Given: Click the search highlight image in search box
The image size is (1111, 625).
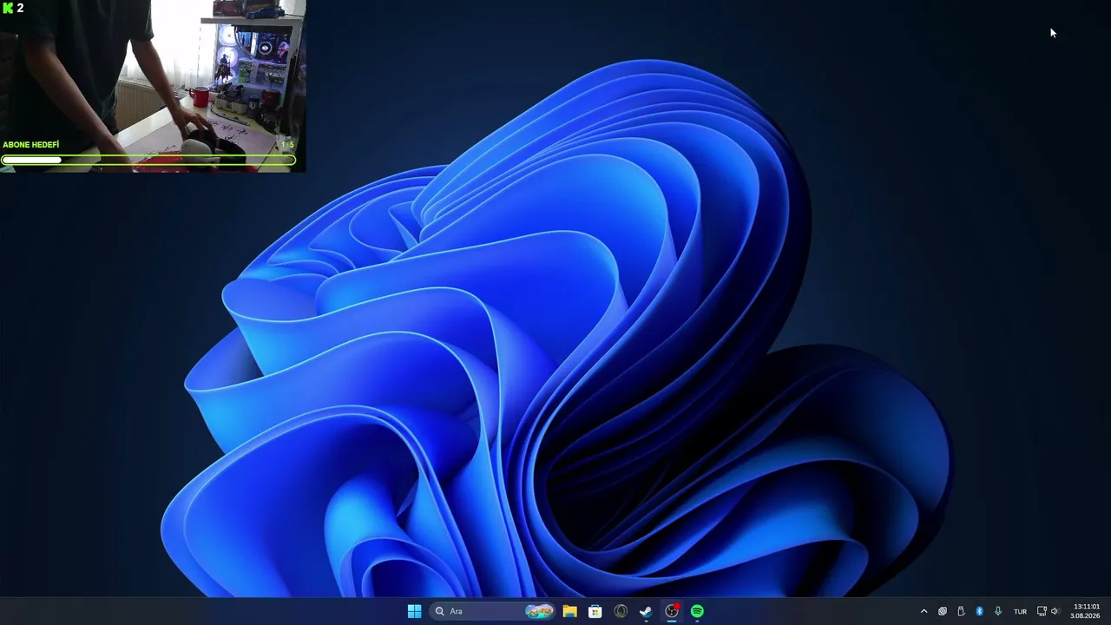Looking at the screenshot, I should 539,611.
